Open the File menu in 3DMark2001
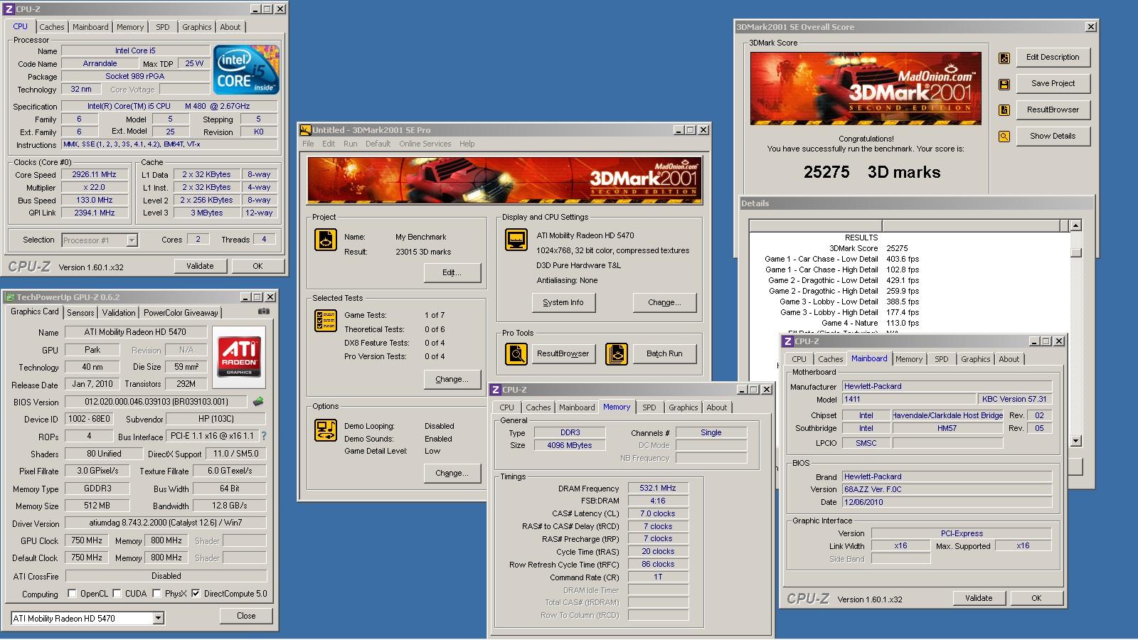Viewport: 1138px width, 640px height. [x=308, y=144]
